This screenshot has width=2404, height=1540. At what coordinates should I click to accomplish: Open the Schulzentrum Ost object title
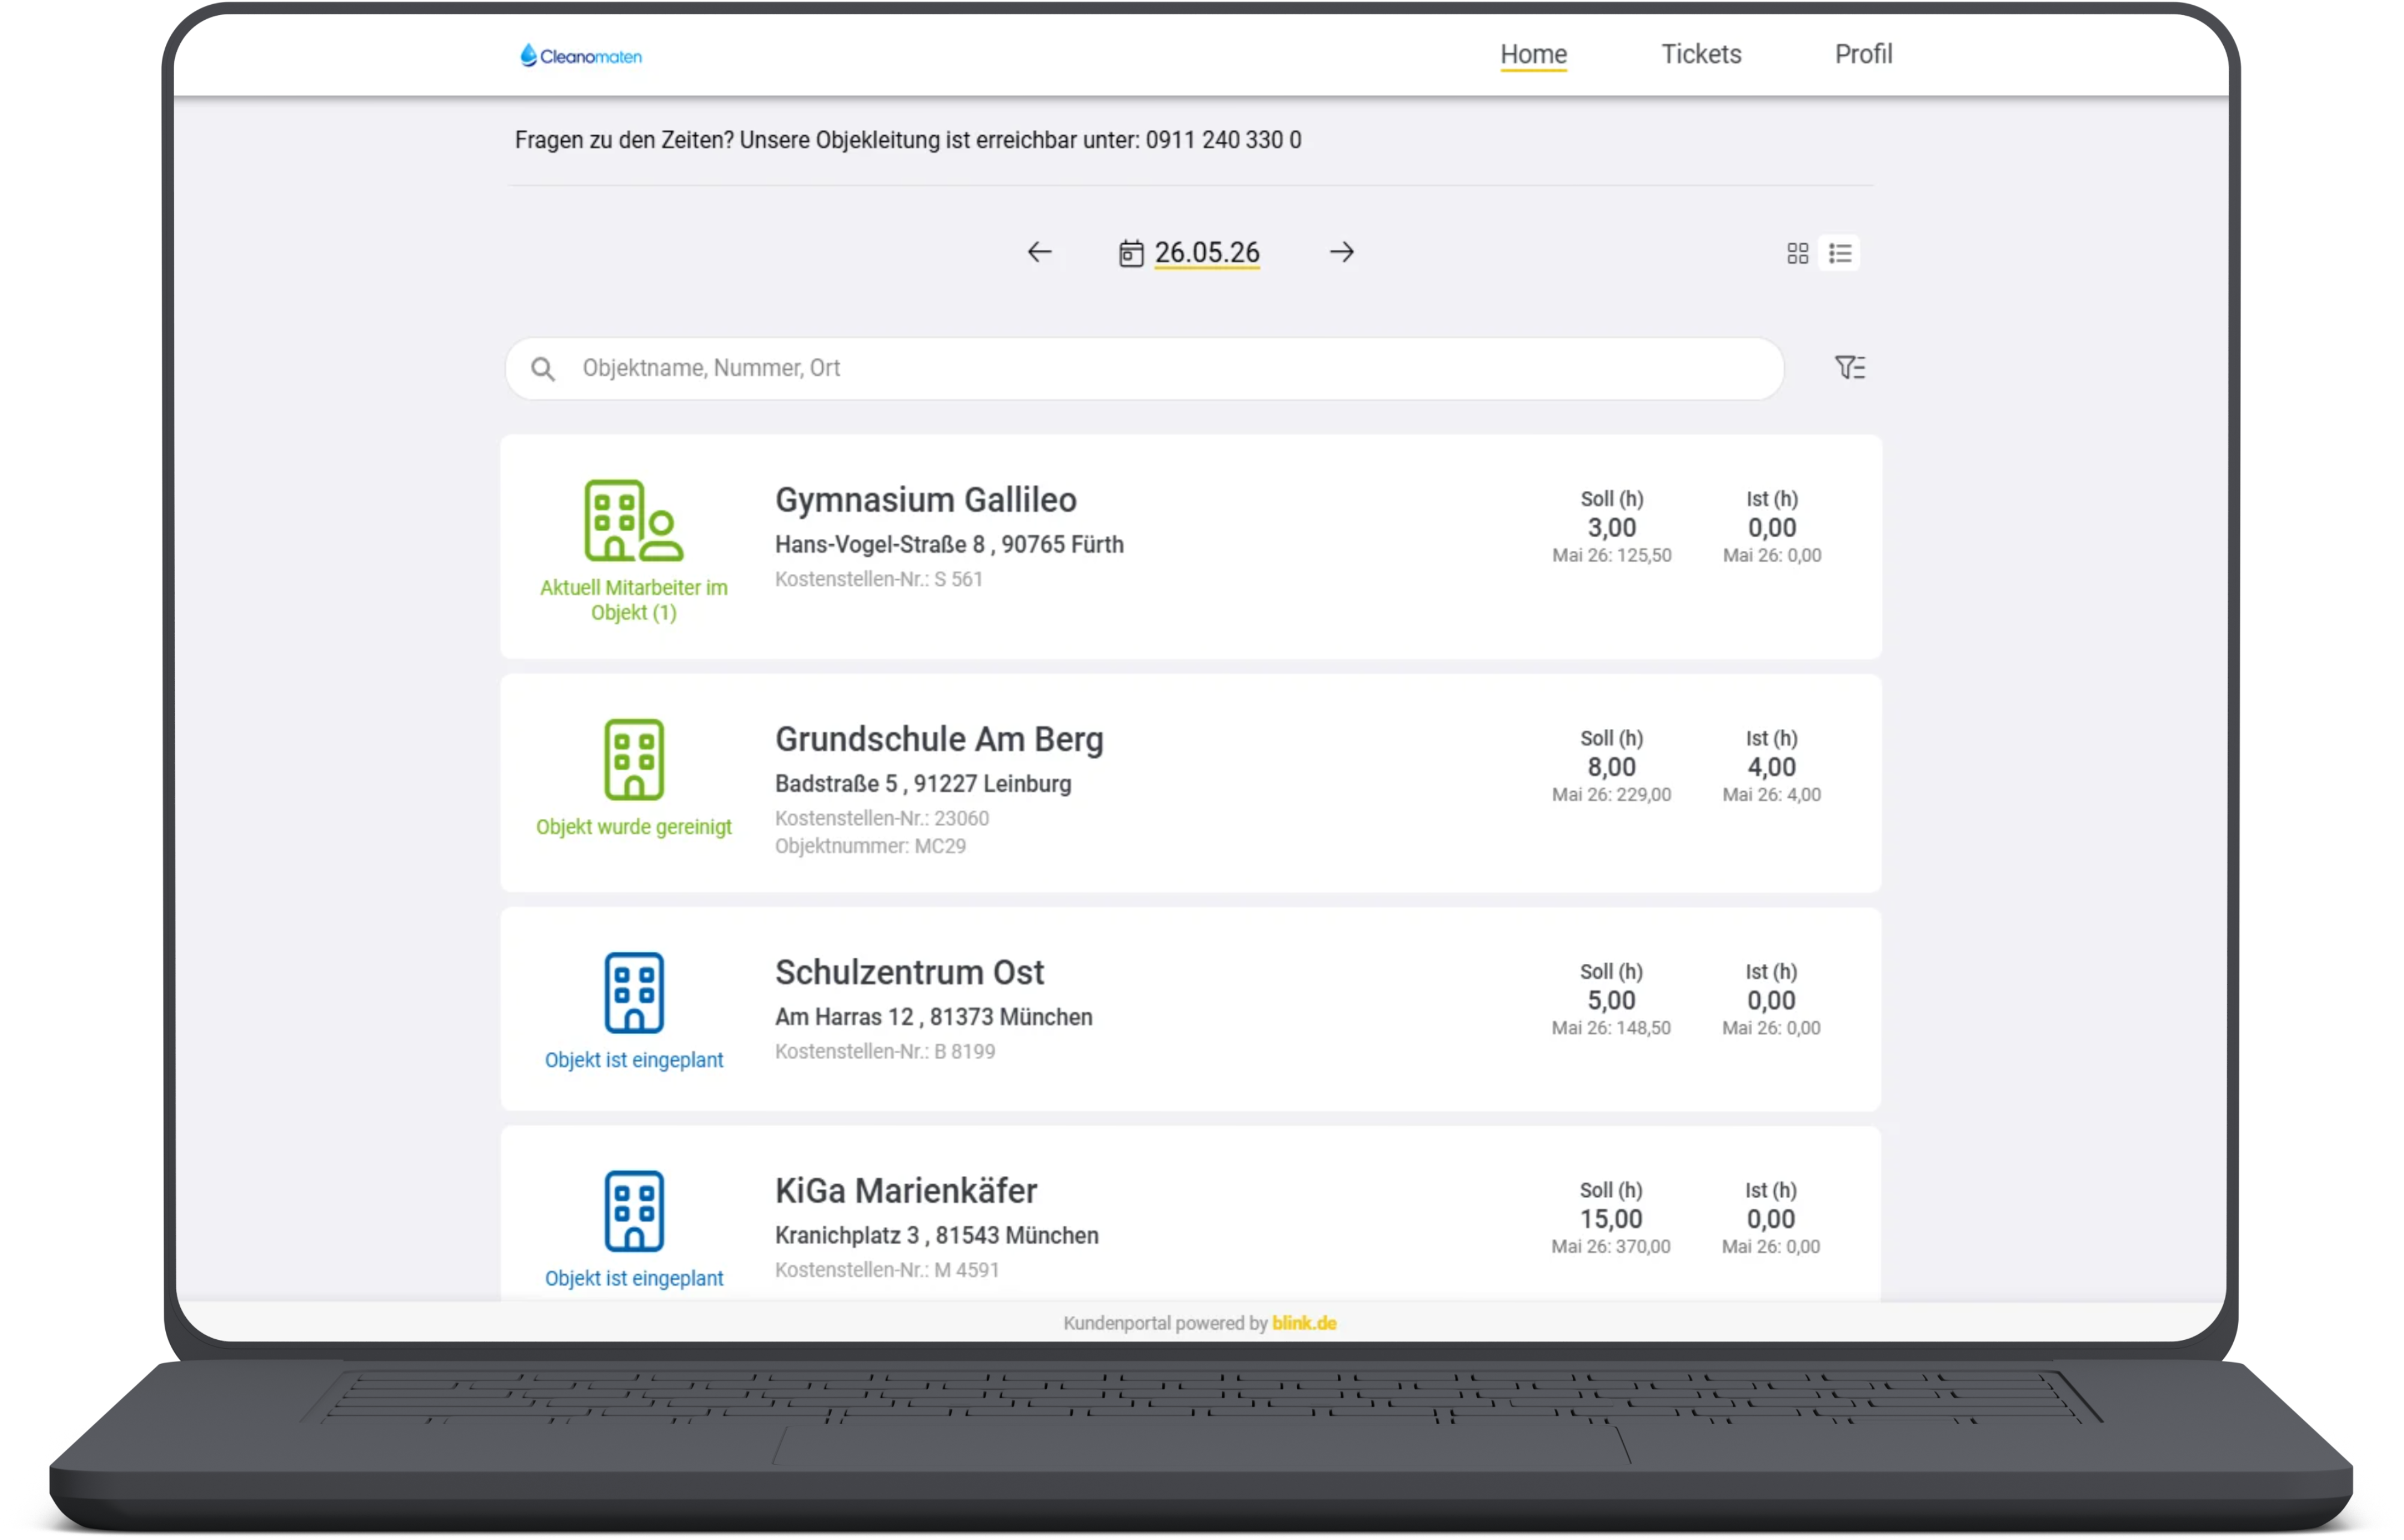coord(909,972)
